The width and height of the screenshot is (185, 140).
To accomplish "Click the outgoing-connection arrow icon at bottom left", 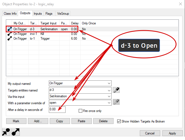I will point(16,132).
